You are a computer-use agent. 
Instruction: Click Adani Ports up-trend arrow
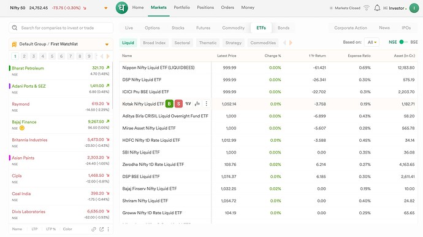pos(108,85)
